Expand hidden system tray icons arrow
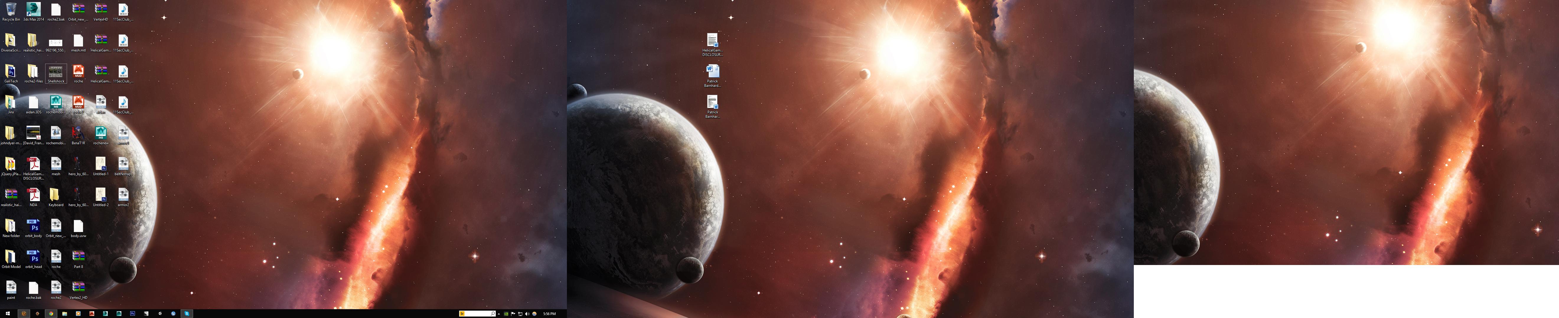 click(x=499, y=314)
